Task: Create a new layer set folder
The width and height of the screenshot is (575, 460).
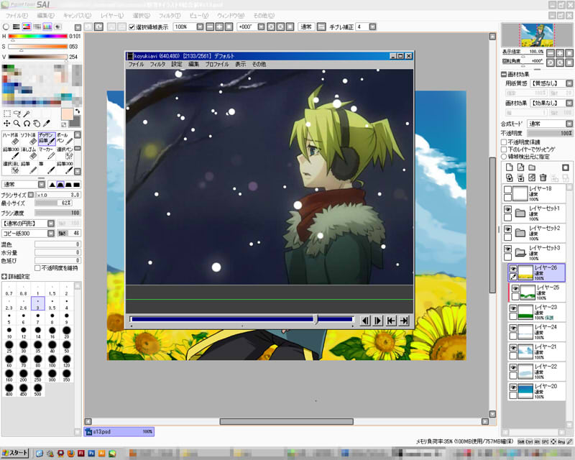Action: pos(532,167)
